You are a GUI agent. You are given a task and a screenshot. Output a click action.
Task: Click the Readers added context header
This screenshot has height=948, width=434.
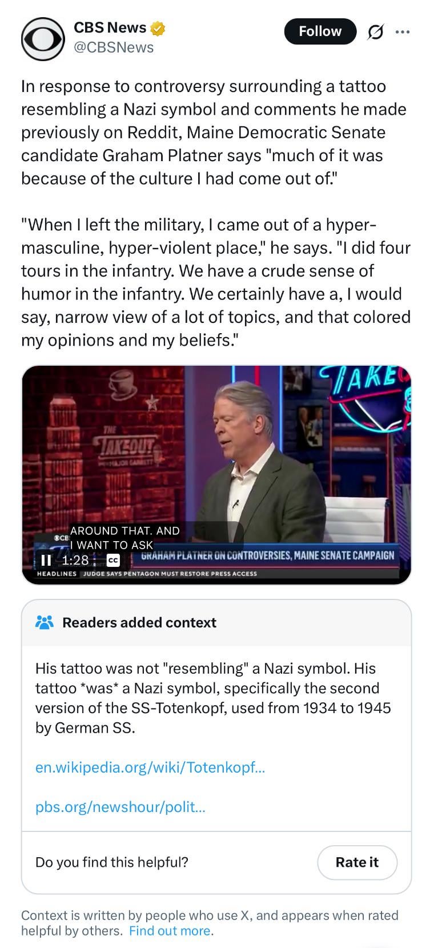(x=139, y=622)
